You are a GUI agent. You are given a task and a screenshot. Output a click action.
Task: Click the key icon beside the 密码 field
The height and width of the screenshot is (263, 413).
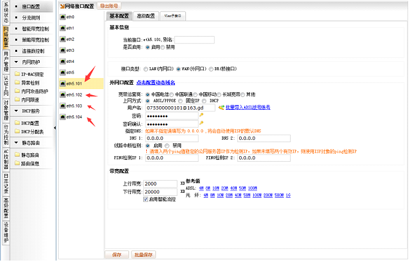coord(201,115)
